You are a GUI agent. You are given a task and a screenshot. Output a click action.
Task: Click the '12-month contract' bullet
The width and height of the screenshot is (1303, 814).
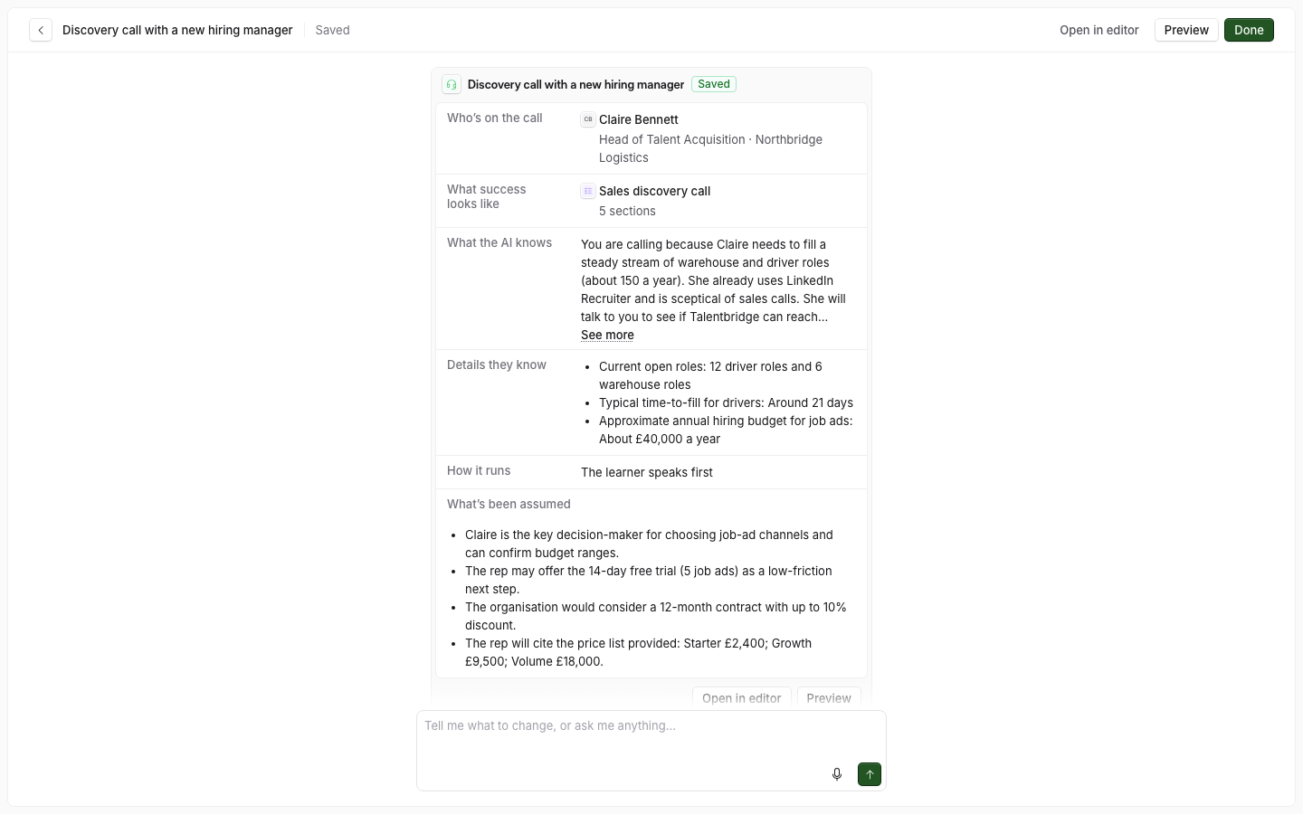pos(656,616)
